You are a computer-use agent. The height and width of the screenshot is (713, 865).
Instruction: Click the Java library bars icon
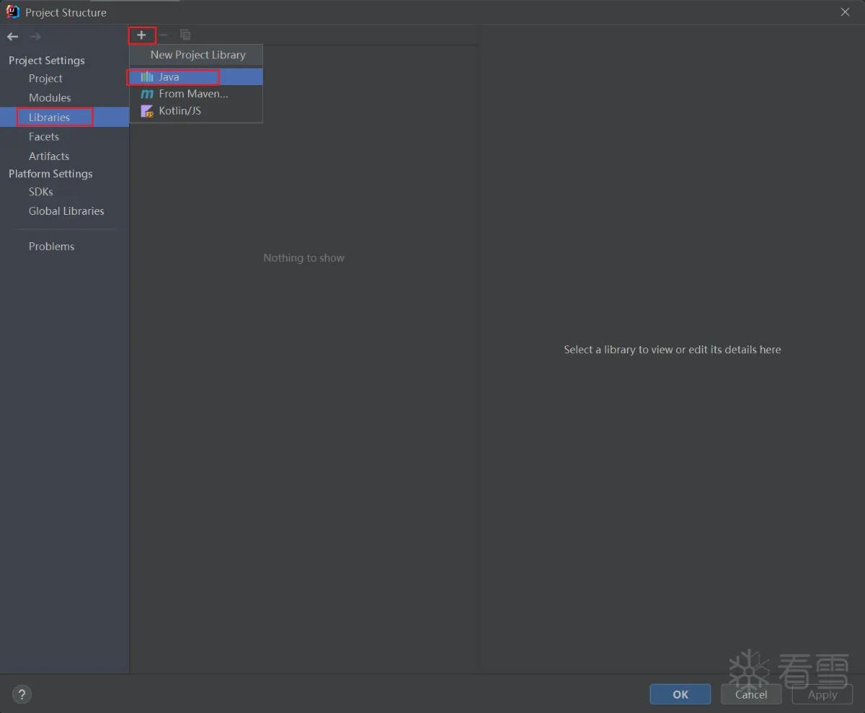(x=147, y=76)
